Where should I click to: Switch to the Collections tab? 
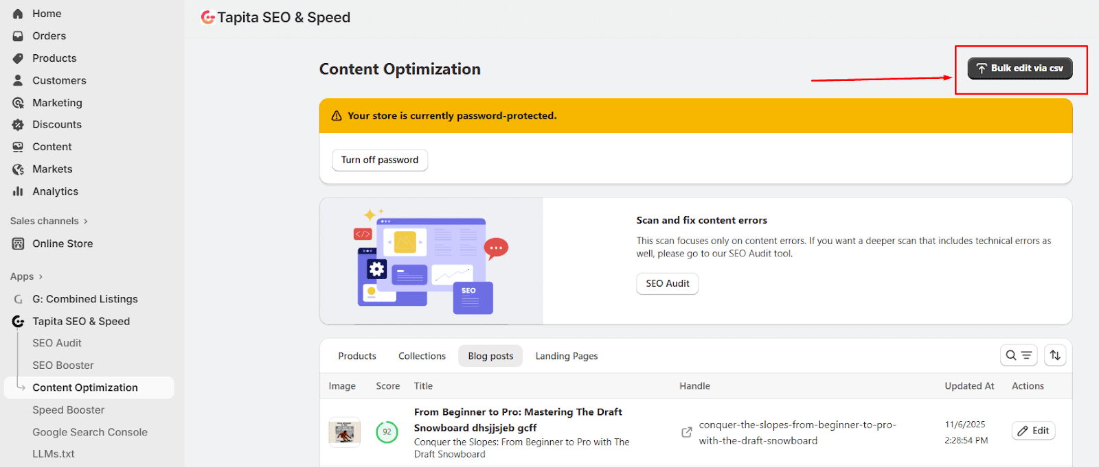pos(422,356)
